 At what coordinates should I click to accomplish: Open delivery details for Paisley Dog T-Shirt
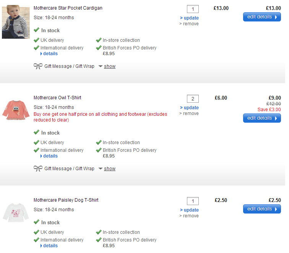(x=50, y=246)
